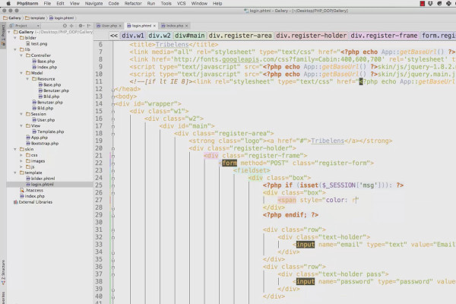Select Bootstrap.php in the project tree
The image size is (456, 304).
(x=43, y=144)
